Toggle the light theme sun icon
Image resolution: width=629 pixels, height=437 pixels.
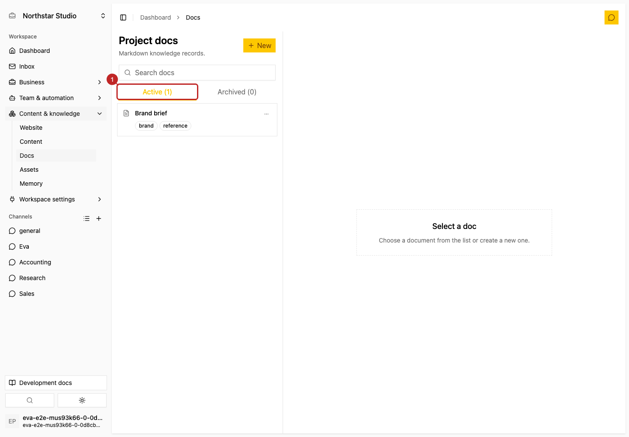point(82,400)
